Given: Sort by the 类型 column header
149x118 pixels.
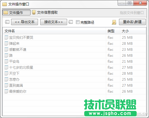Looking at the screenshot, I should coord(113,31).
